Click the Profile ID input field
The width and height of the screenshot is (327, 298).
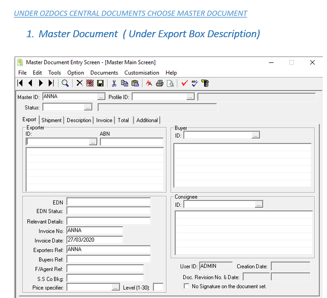point(159,96)
